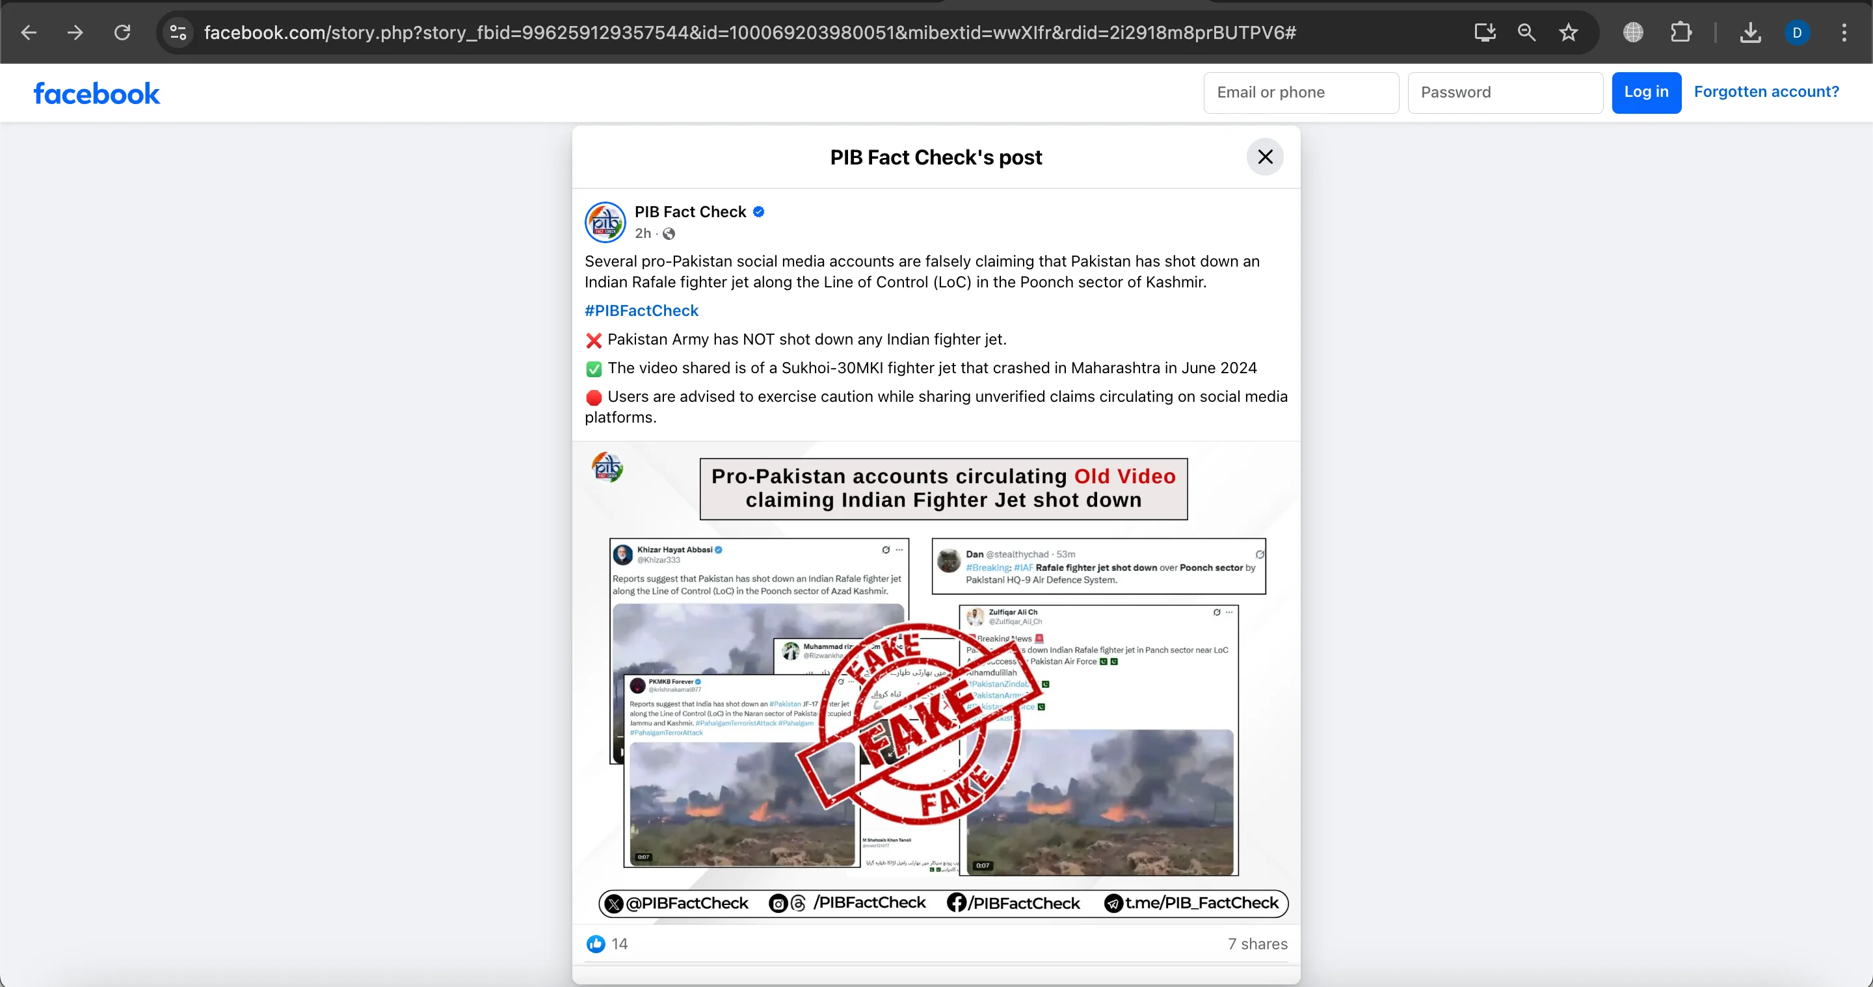Viewport: 1873px width, 987px height.
Task: Go back with the browser back arrow
Action: [29, 33]
